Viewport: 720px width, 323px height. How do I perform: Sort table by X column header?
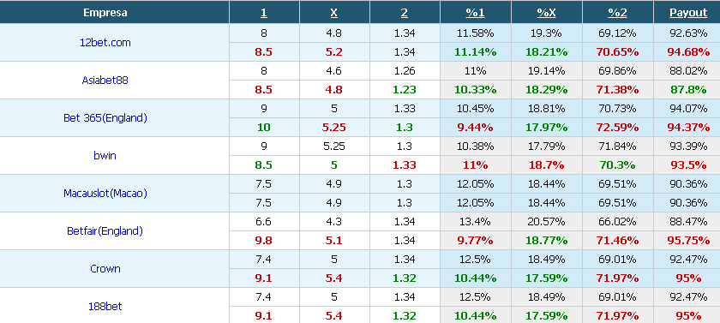click(333, 13)
